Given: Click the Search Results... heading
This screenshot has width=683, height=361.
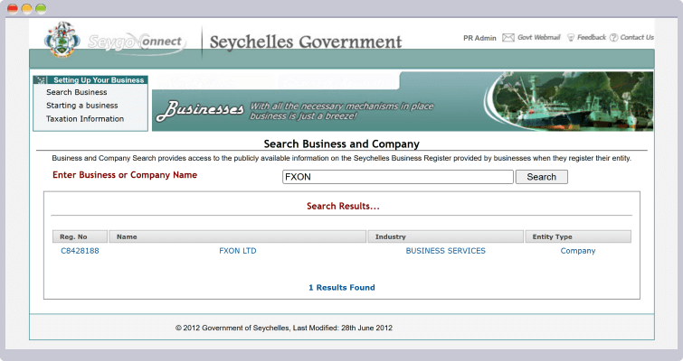Looking at the screenshot, I should point(343,206).
